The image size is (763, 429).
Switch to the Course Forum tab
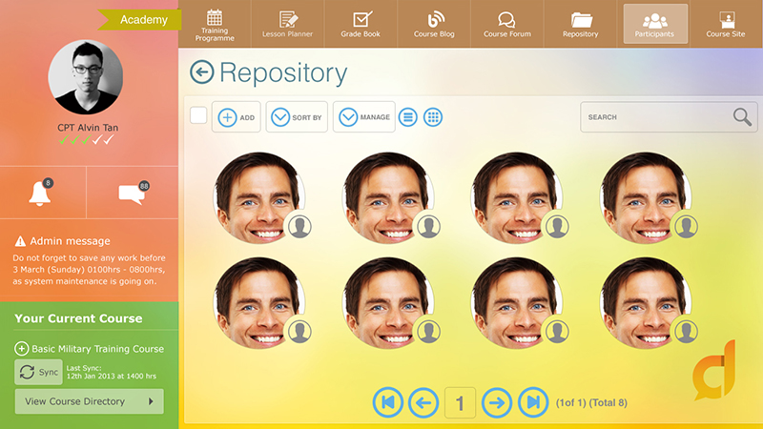(x=507, y=24)
